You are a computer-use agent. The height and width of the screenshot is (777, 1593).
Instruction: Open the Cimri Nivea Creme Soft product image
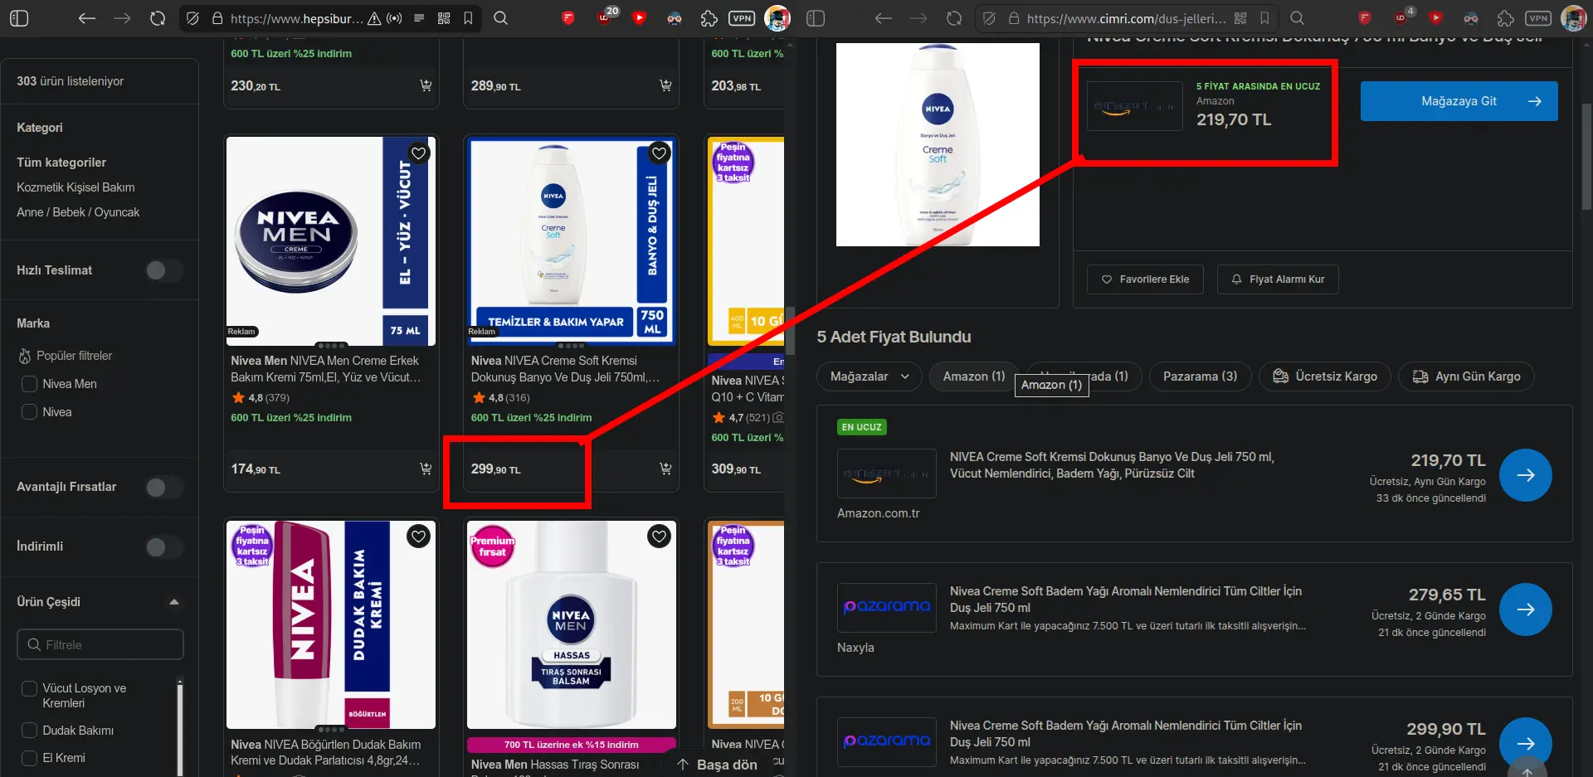coord(938,144)
